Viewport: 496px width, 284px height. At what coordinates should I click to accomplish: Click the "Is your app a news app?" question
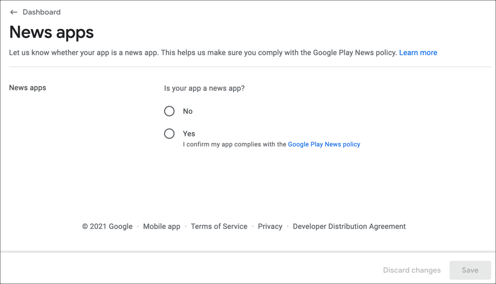tap(204, 88)
